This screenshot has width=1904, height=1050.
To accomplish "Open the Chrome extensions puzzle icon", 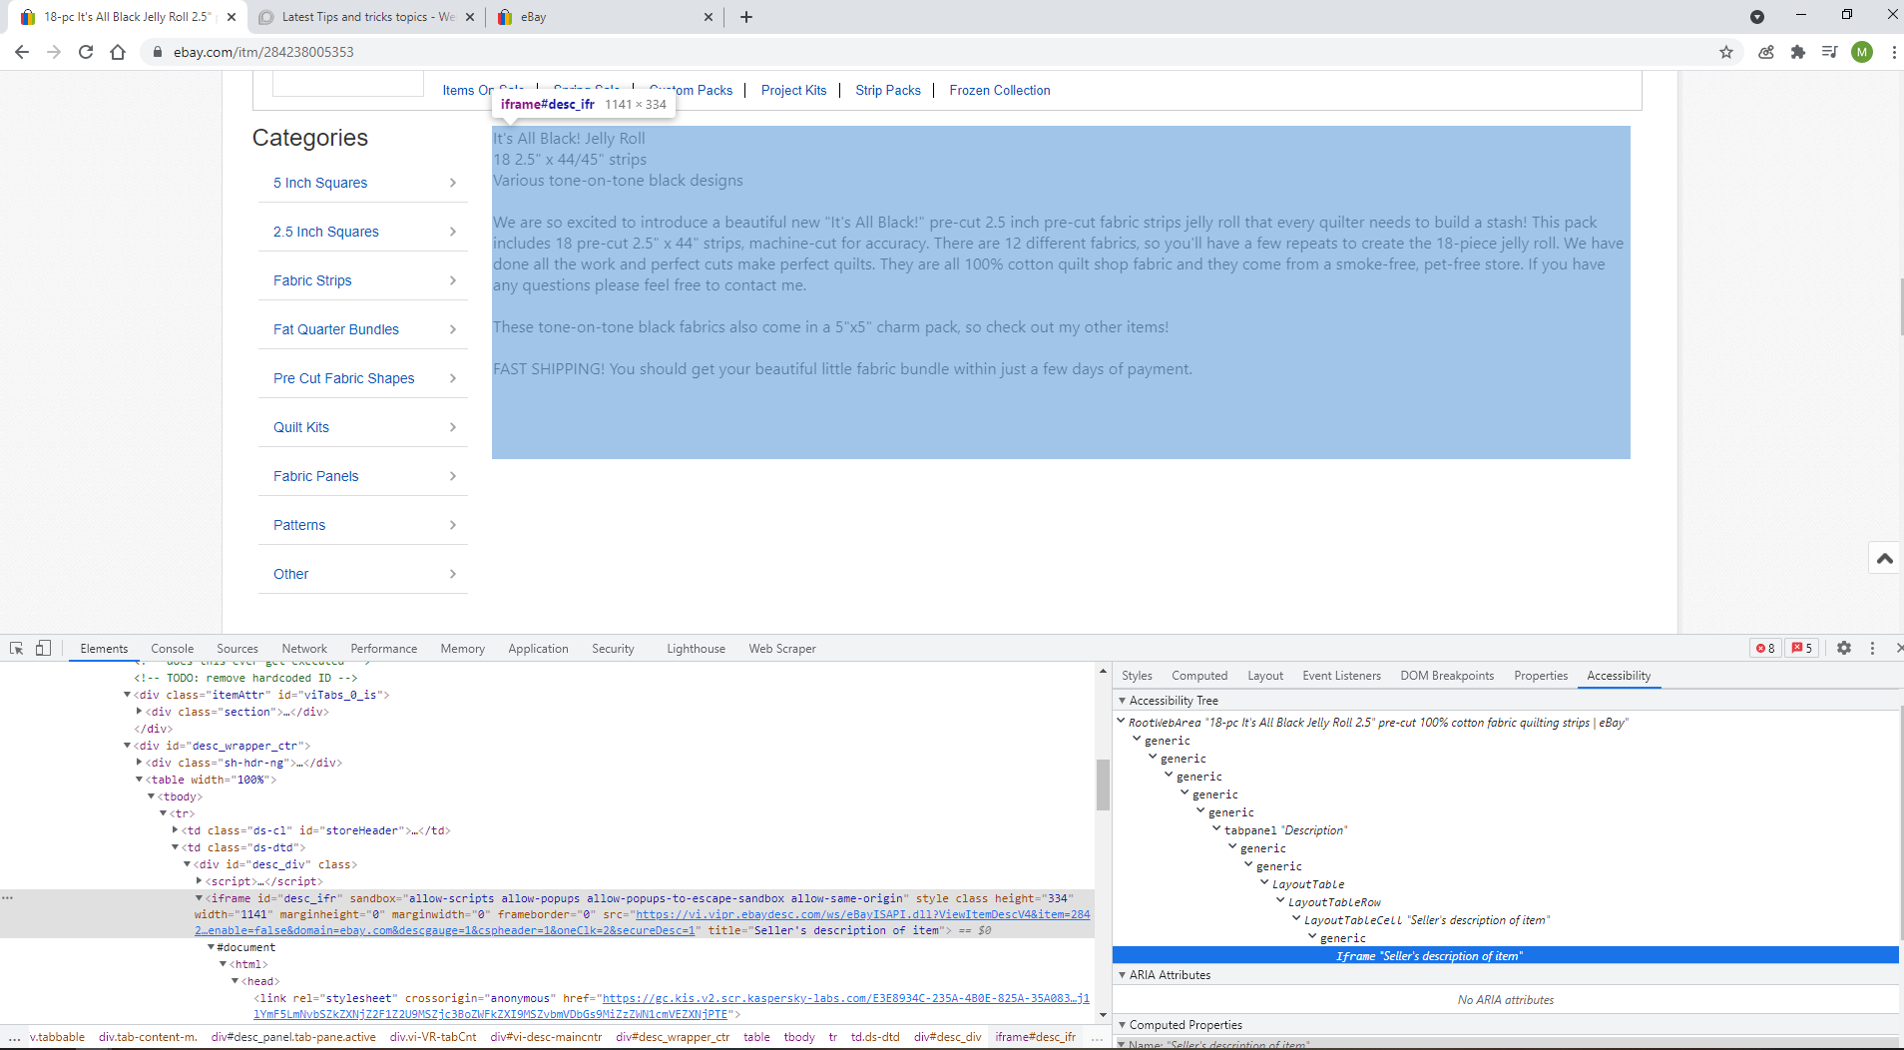I will [1797, 52].
